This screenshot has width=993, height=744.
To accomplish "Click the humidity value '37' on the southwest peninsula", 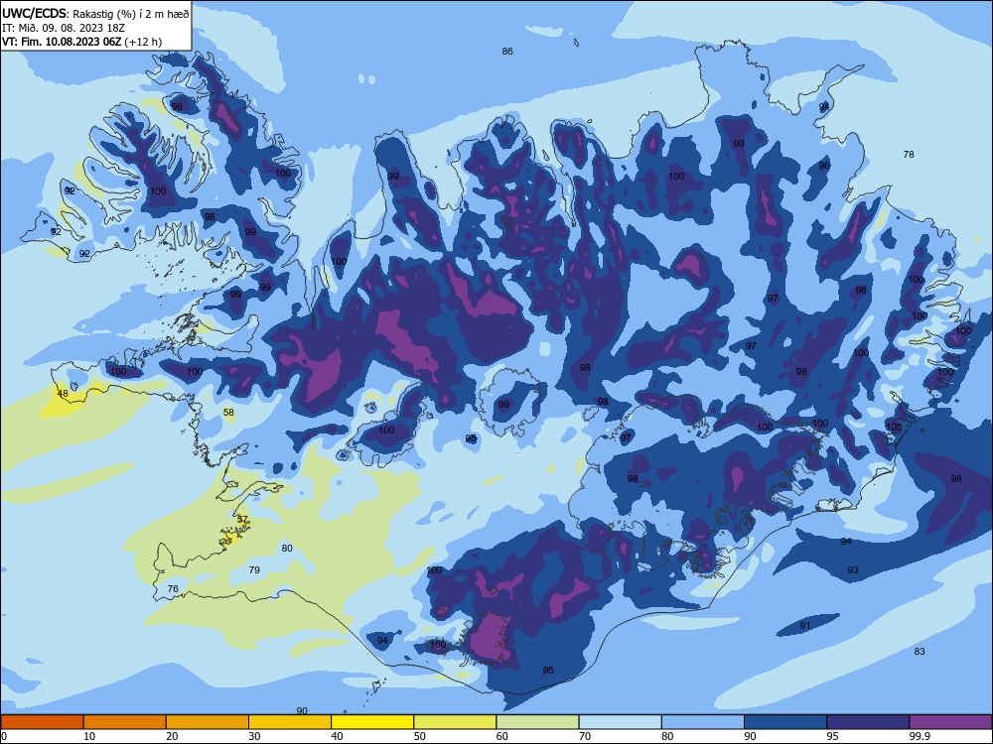I will [242, 519].
